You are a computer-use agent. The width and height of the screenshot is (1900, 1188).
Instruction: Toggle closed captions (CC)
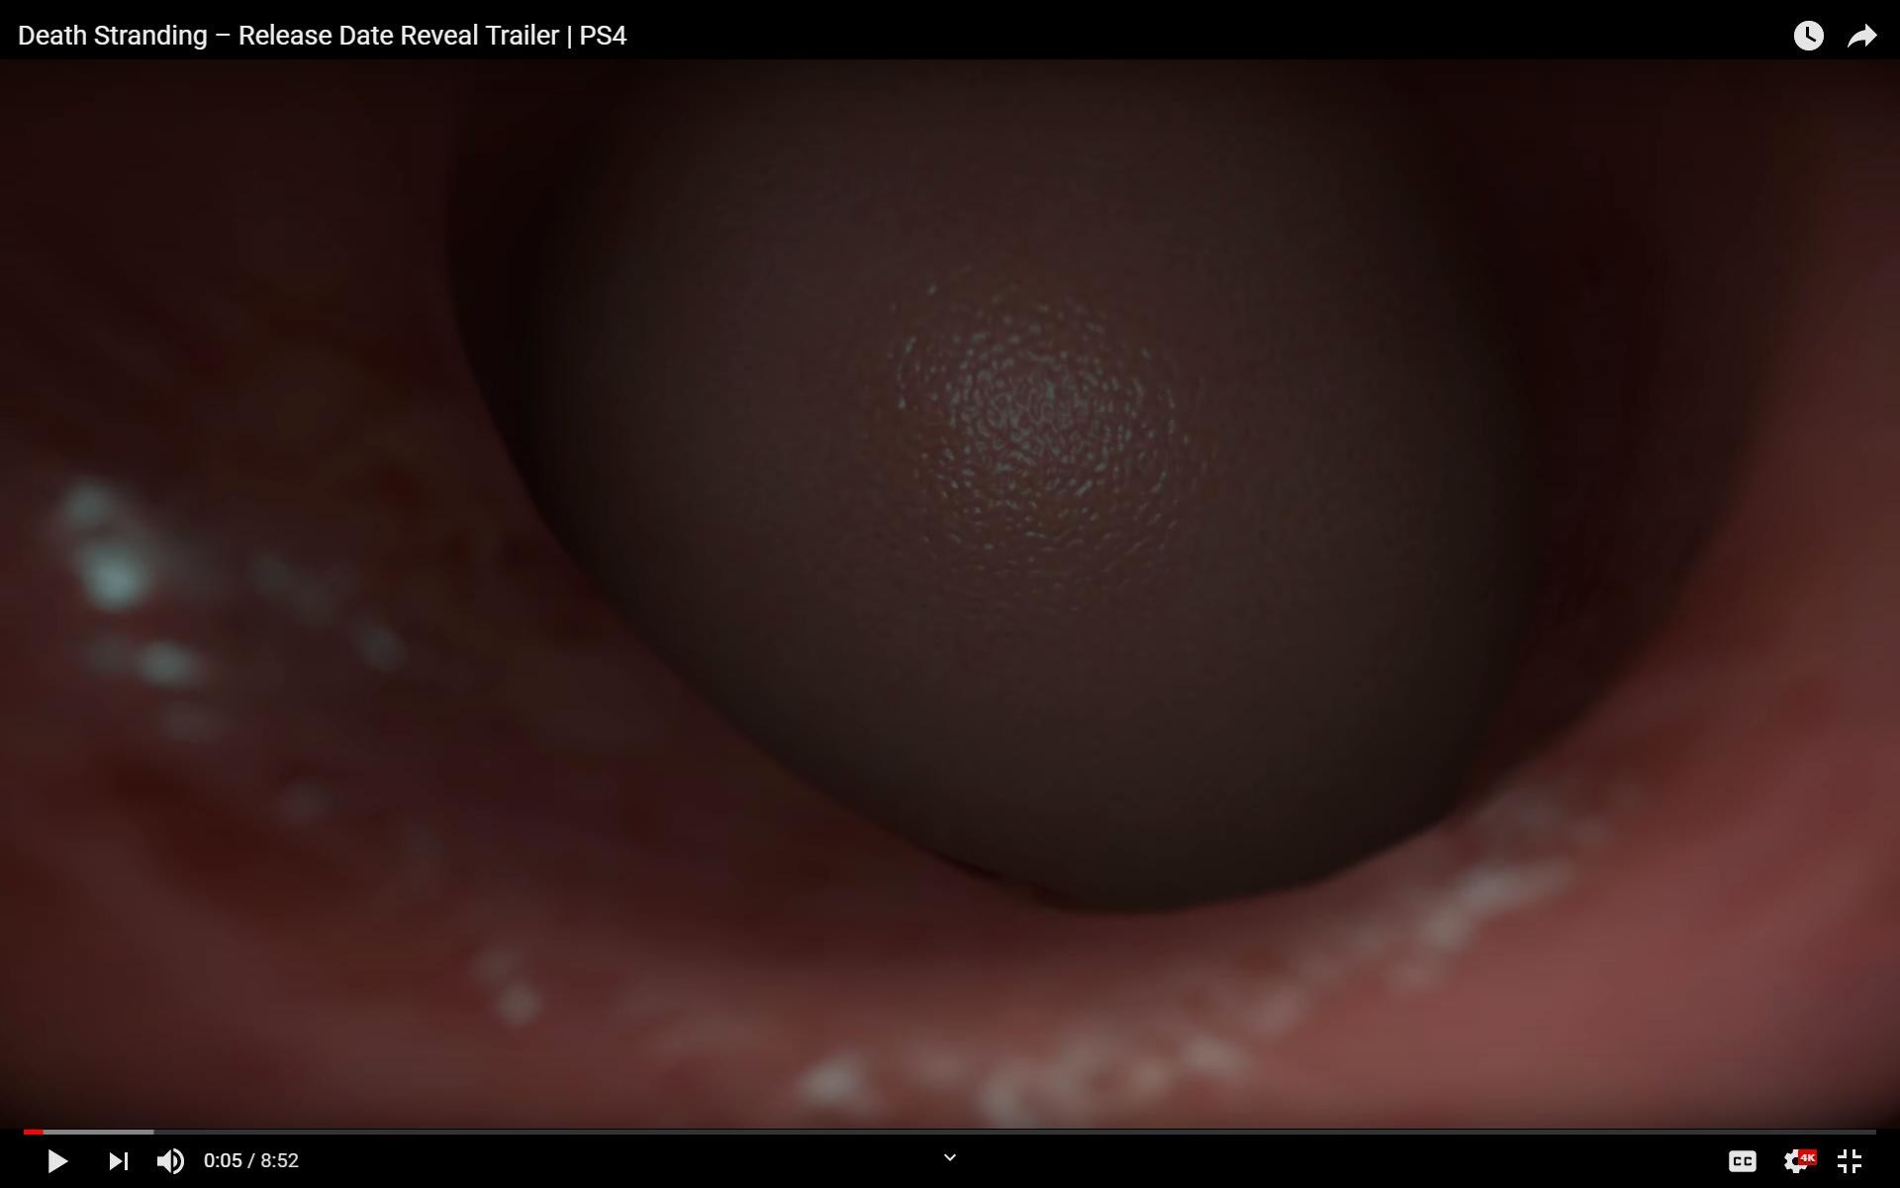[1743, 1160]
